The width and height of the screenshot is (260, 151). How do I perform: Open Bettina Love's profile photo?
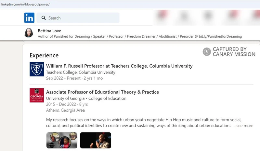29,33
